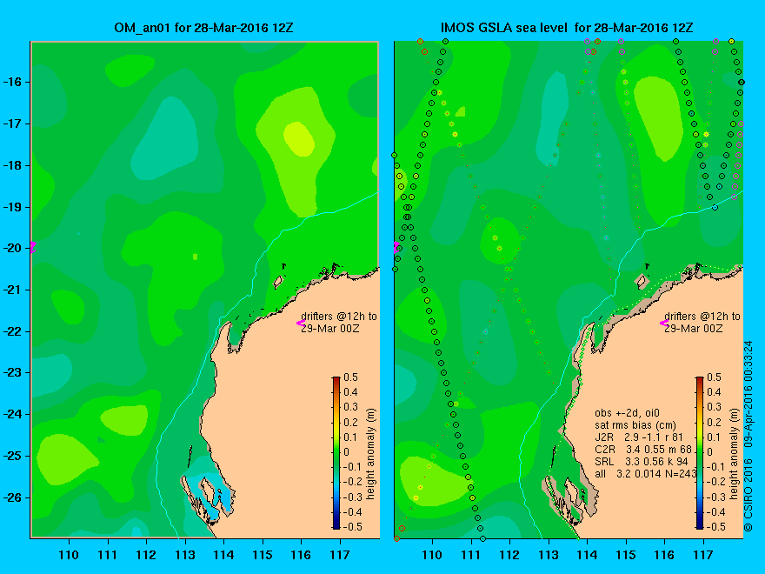Select the "sat rms bias (cm)" header line
765x574 pixels.
pyautogui.click(x=635, y=425)
